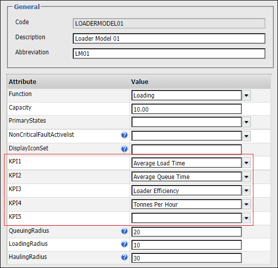Expand the empty KPI5 dropdown arrow
This screenshot has width=278, height=268.
click(246, 218)
